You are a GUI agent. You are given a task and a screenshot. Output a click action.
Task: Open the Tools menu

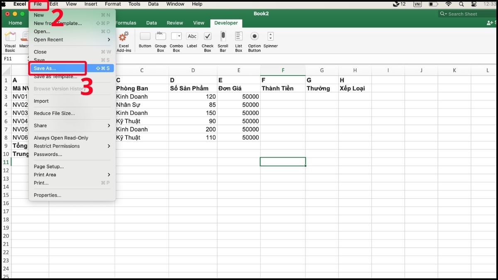134,4
